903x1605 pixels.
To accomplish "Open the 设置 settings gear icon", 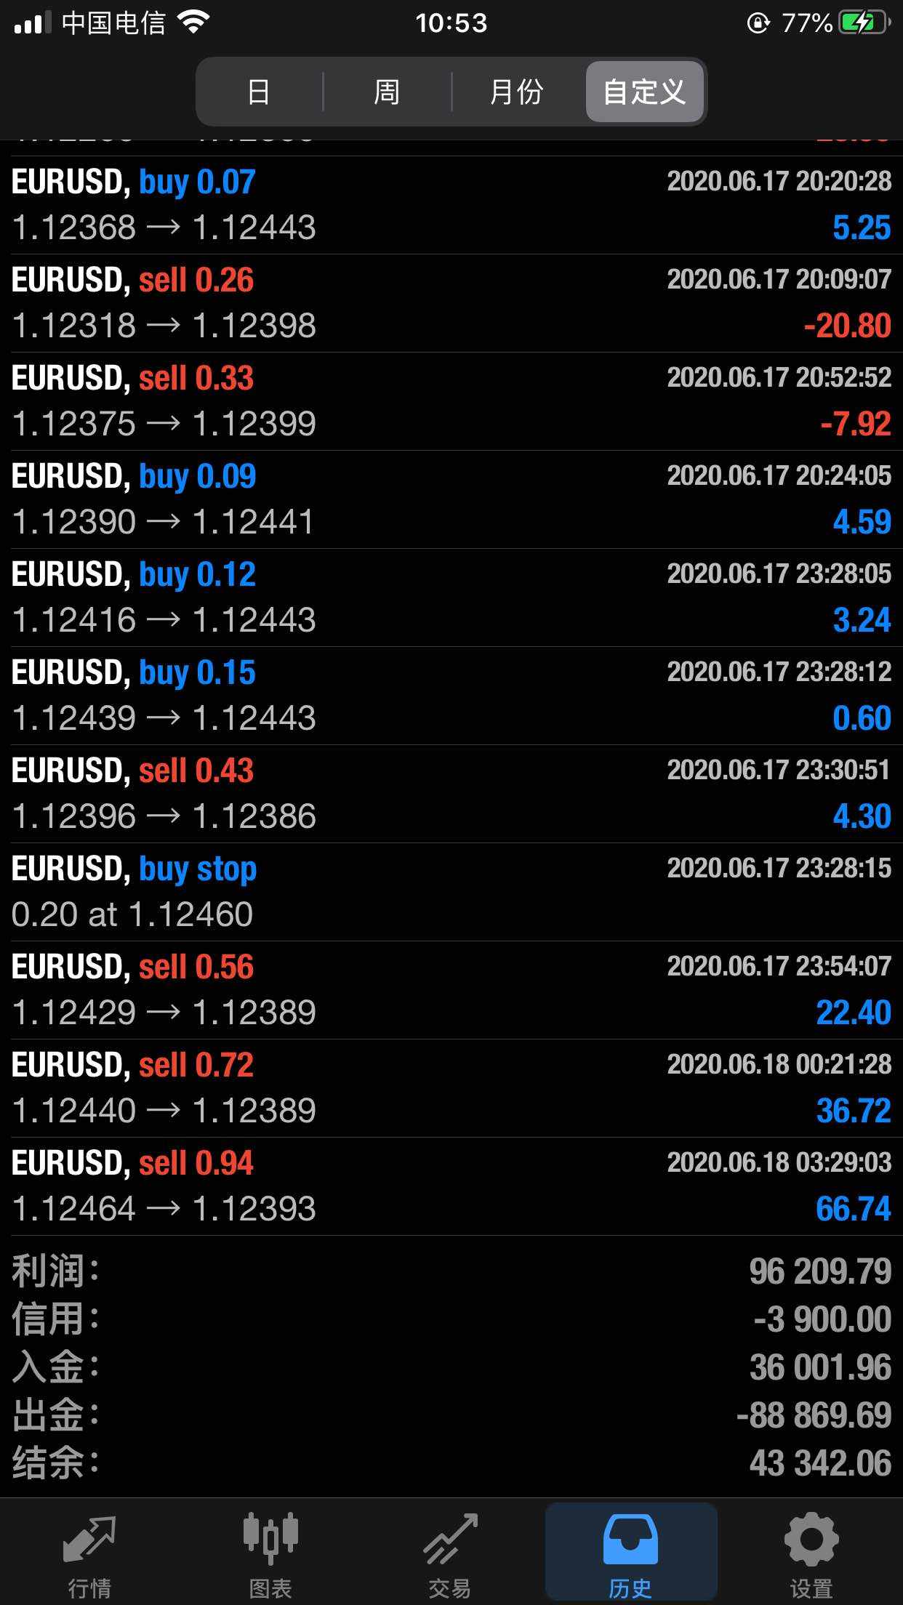I will coord(811,1538).
